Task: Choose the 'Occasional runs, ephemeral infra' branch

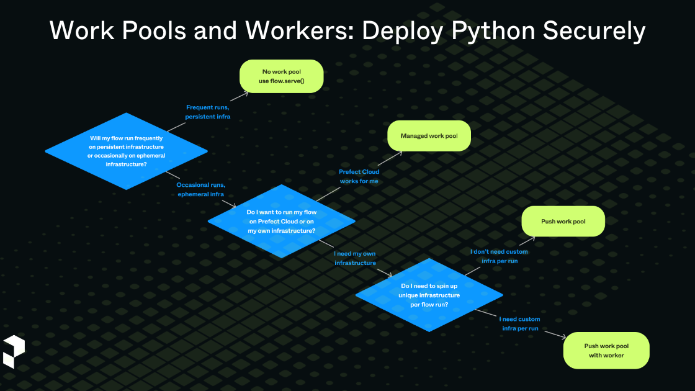Action: 200,189
